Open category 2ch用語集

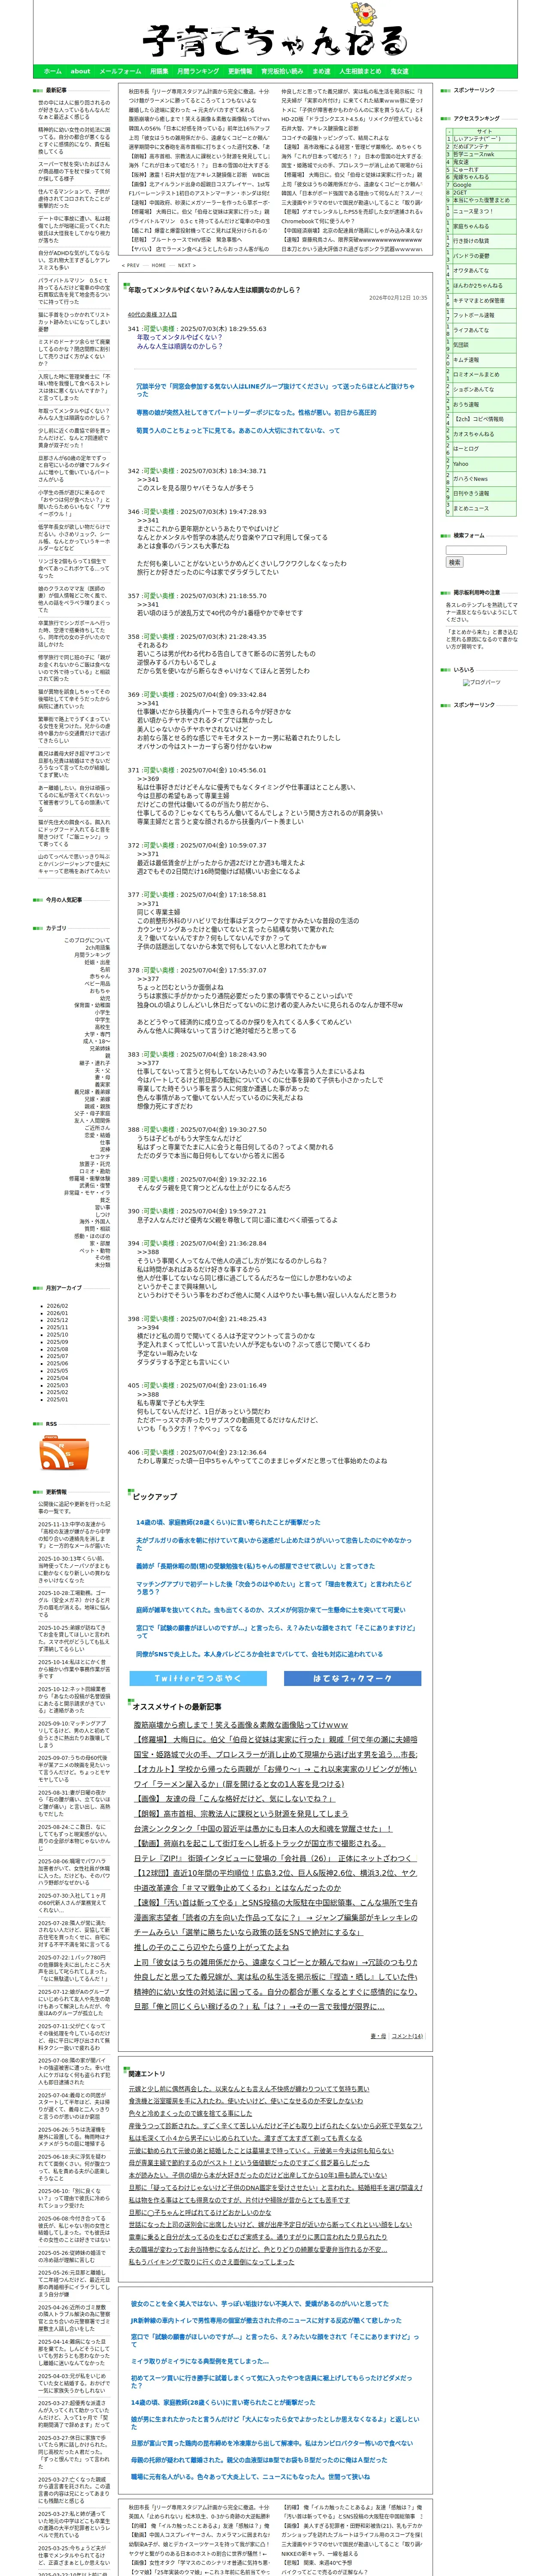coord(97,947)
